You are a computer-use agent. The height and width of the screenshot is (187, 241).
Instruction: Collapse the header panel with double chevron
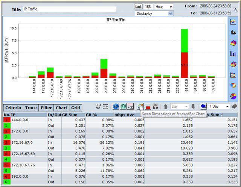point(235,9)
